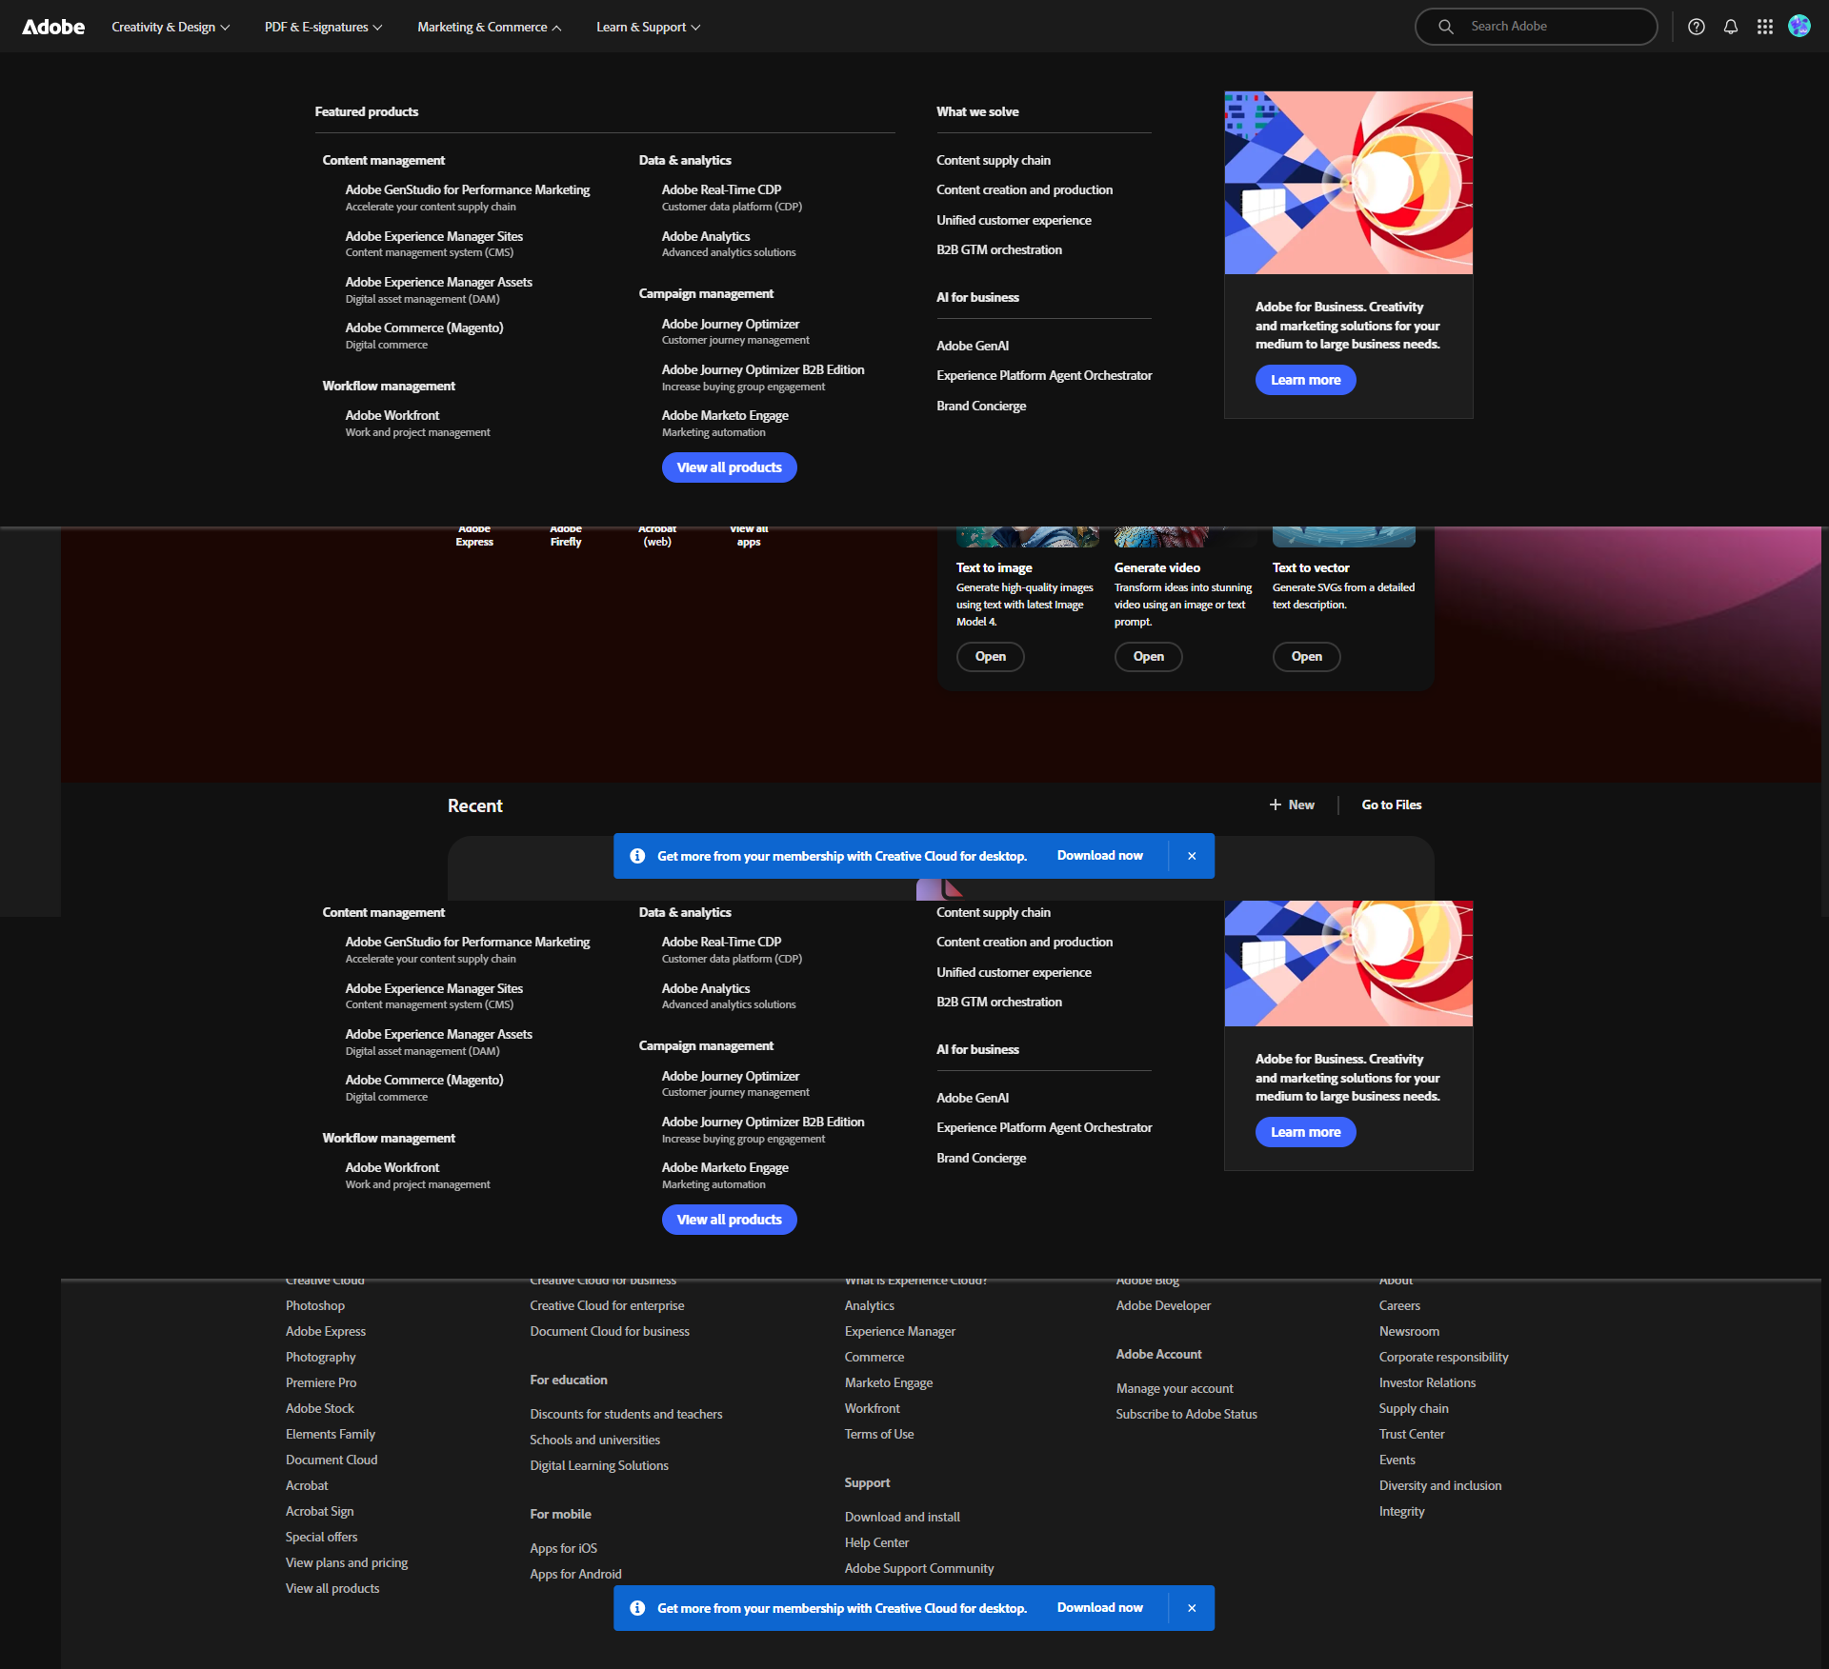
Task: Open Elements Family footer link
Action: 331,1434
